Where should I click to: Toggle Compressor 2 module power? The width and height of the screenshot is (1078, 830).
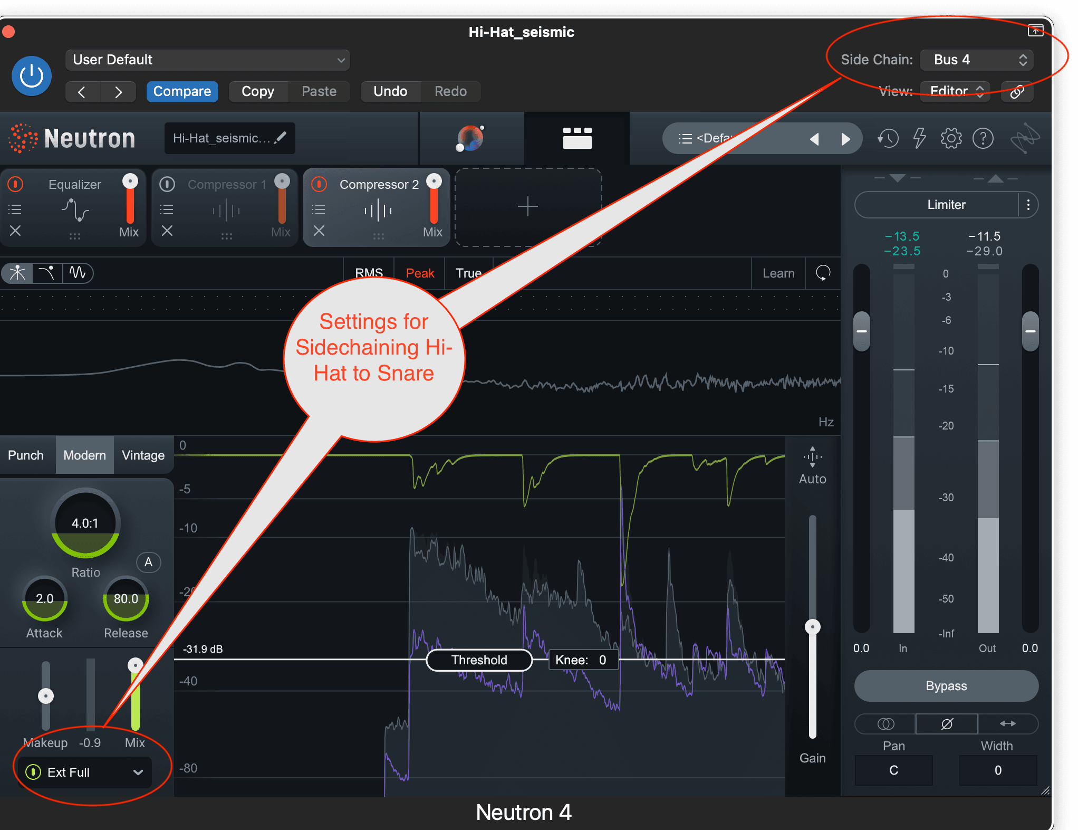coord(319,184)
